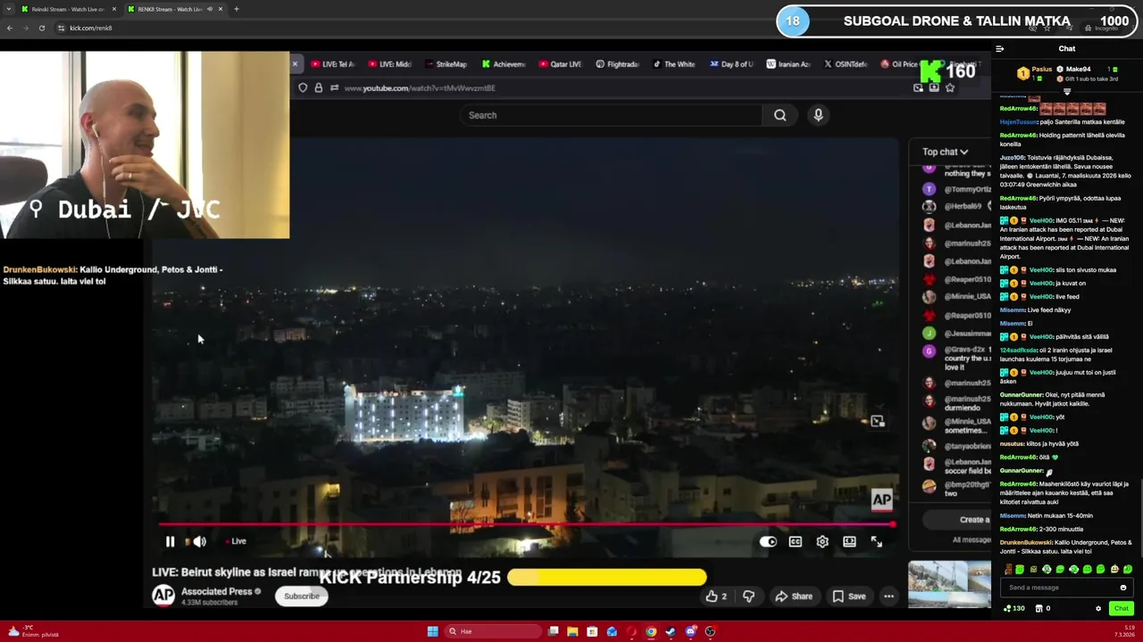The height and width of the screenshot is (642, 1143).
Task: Jump to the Live indicator in player
Action: coord(237,541)
